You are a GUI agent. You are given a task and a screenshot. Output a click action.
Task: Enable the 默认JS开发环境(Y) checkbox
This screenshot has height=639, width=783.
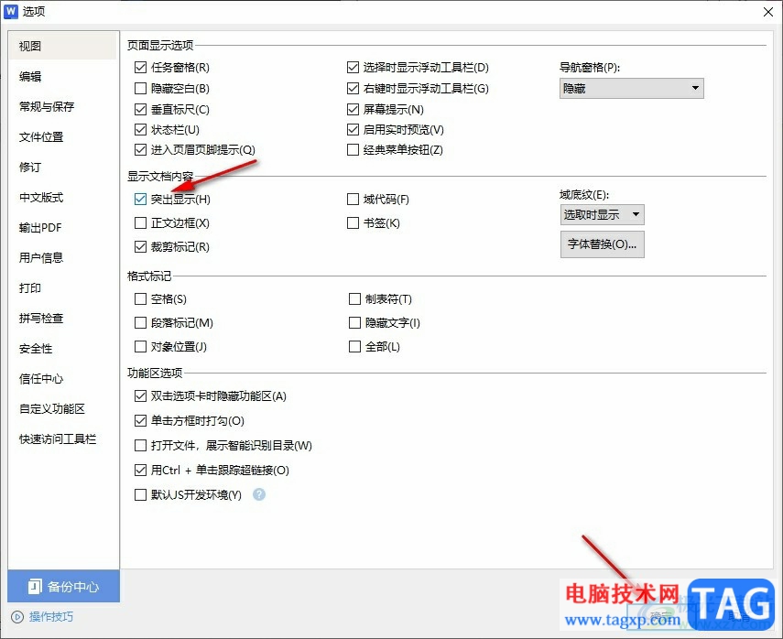(x=140, y=494)
